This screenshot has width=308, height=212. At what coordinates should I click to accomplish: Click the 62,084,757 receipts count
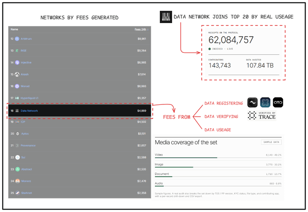coord(231,40)
